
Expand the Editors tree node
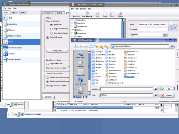[x=72, y=30]
